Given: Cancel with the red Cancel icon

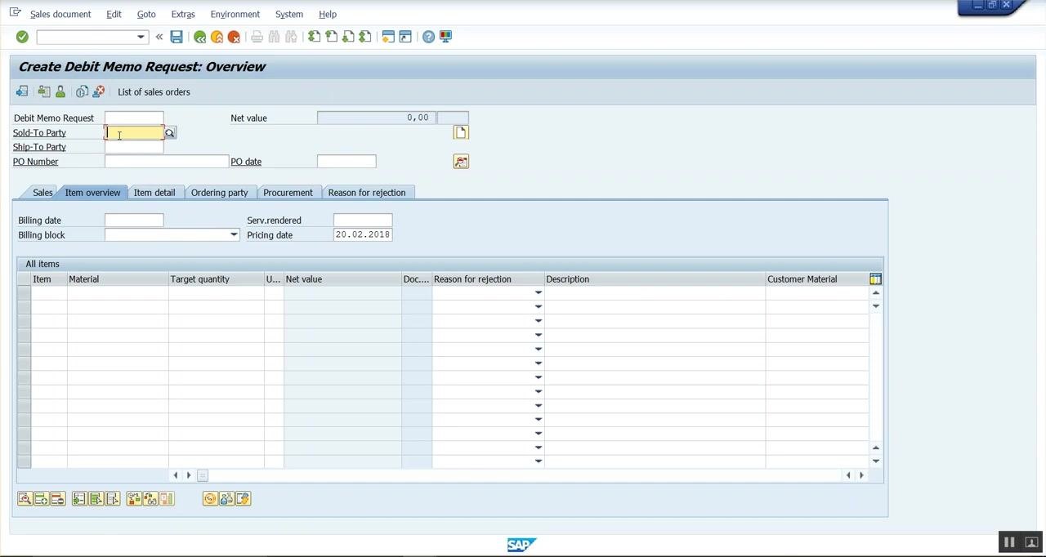Looking at the screenshot, I should (234, 37).
